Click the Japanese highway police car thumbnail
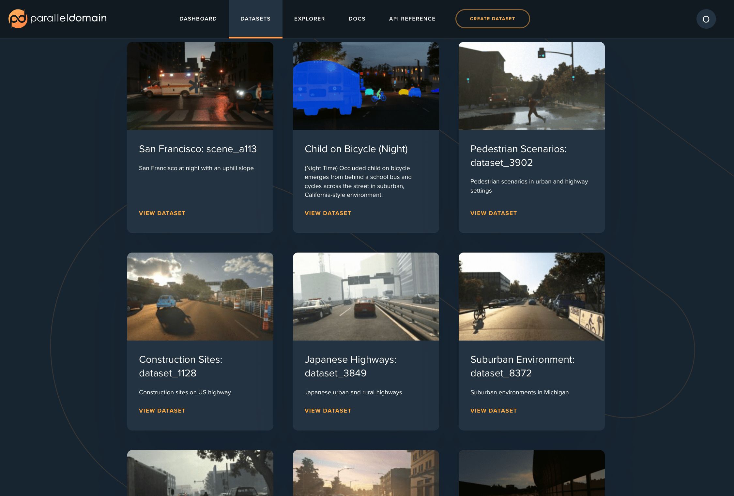Viewport: 734px width, 496px height. click(366, 297)
